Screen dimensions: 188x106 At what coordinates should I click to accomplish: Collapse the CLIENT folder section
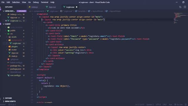(4, 24)
